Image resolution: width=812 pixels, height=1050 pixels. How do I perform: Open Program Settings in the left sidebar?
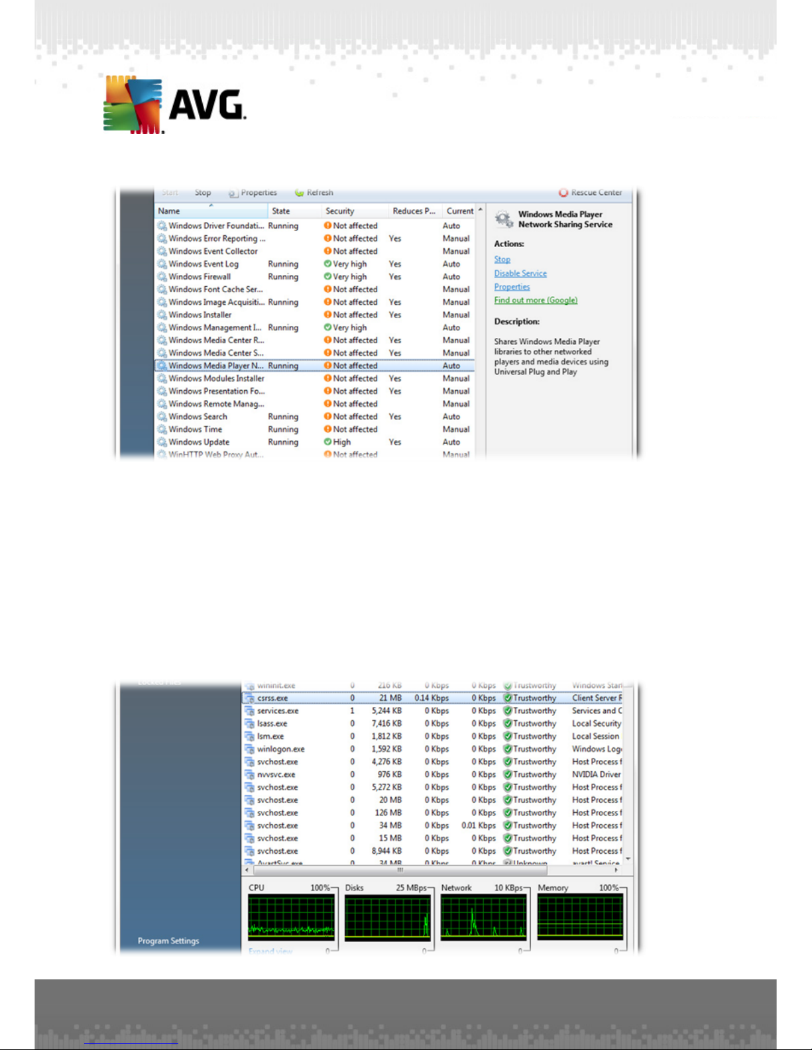point(168,941)
